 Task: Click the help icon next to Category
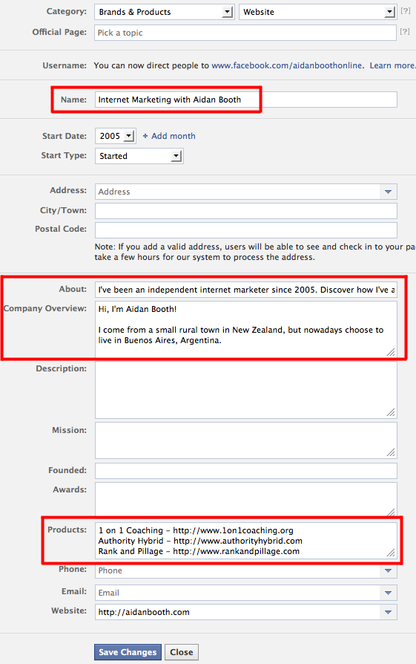coord(405,11)
